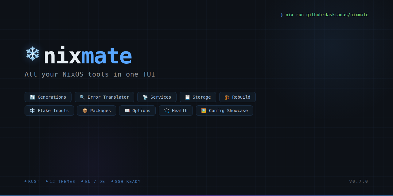Expand the Config Showcase panel
Screen dimensions: 393x196
coord(224,111)
